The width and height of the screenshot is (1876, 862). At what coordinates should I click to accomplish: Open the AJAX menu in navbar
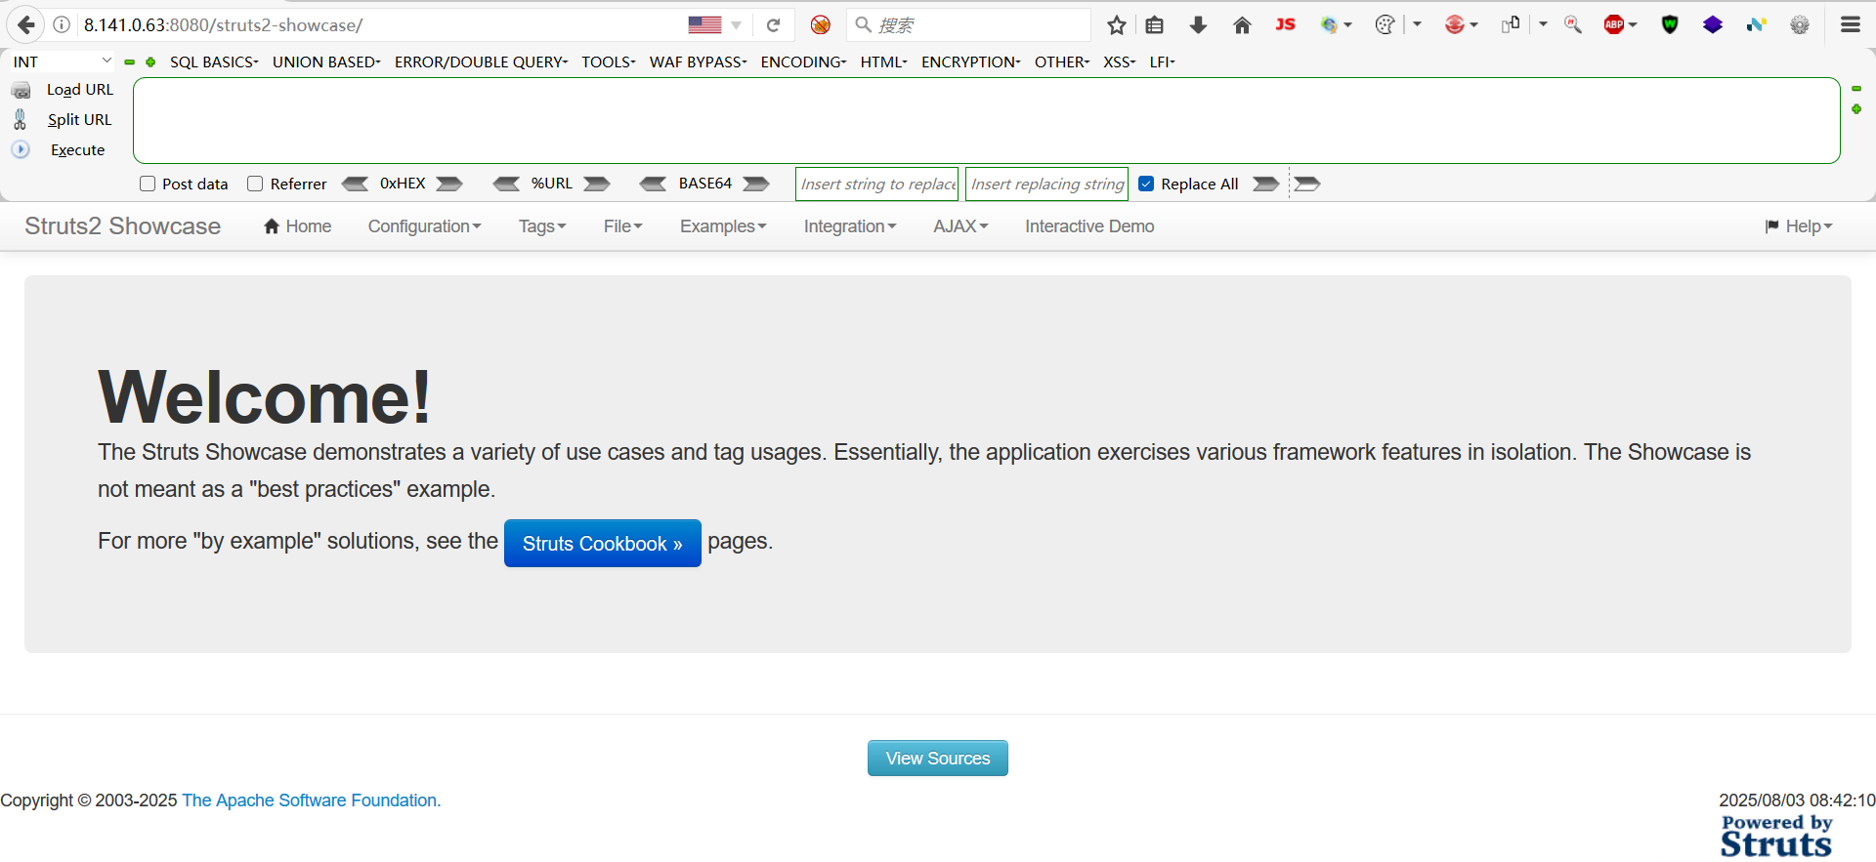(x=960, y=226)
